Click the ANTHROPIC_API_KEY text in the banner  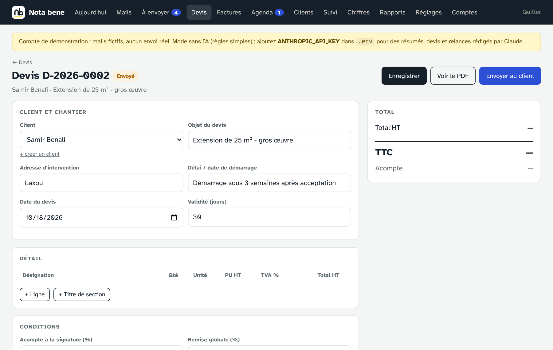[308, 41]
